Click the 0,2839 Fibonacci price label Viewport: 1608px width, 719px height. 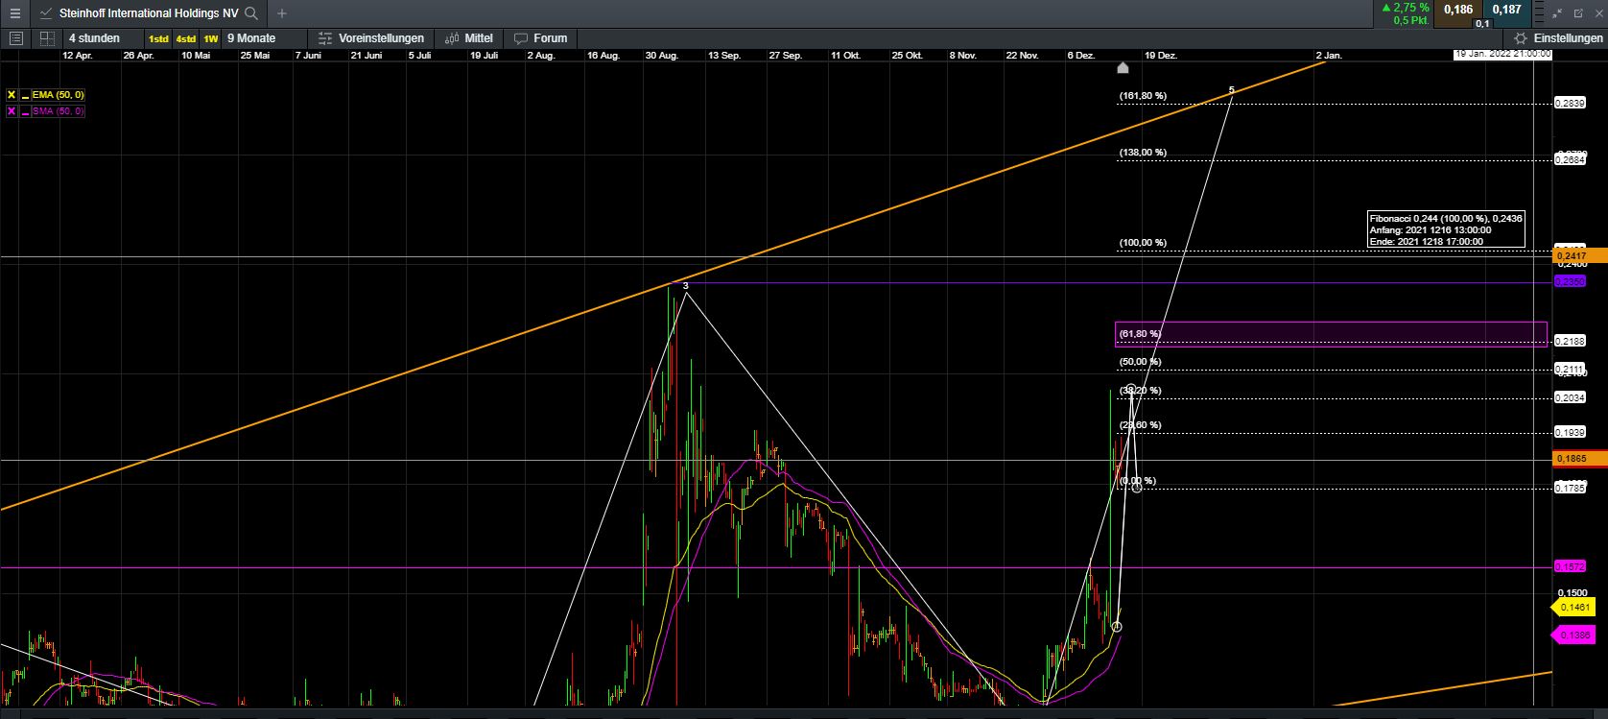pyautogui.click(x=1571, y=103)
